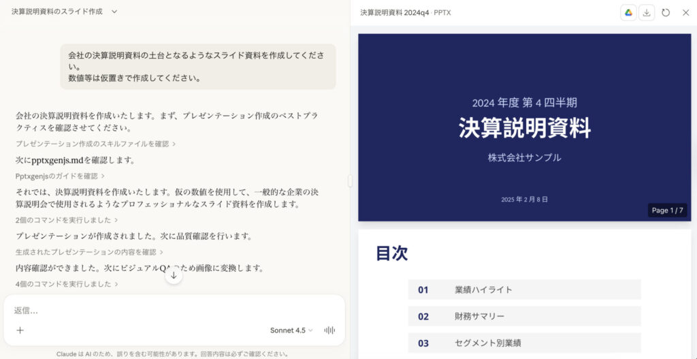Open the chat title dropdown chevron
The height and width of the screenshot is (359, 697).
tap(114, 12)
